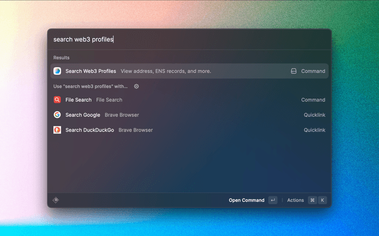Click the Open Command button

point(247,200)
